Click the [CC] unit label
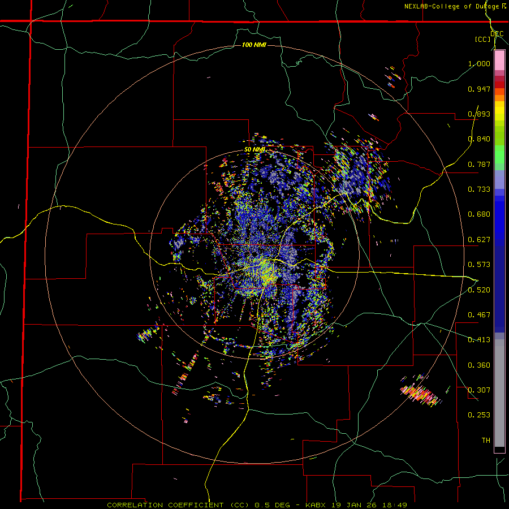 click(483, 39)
